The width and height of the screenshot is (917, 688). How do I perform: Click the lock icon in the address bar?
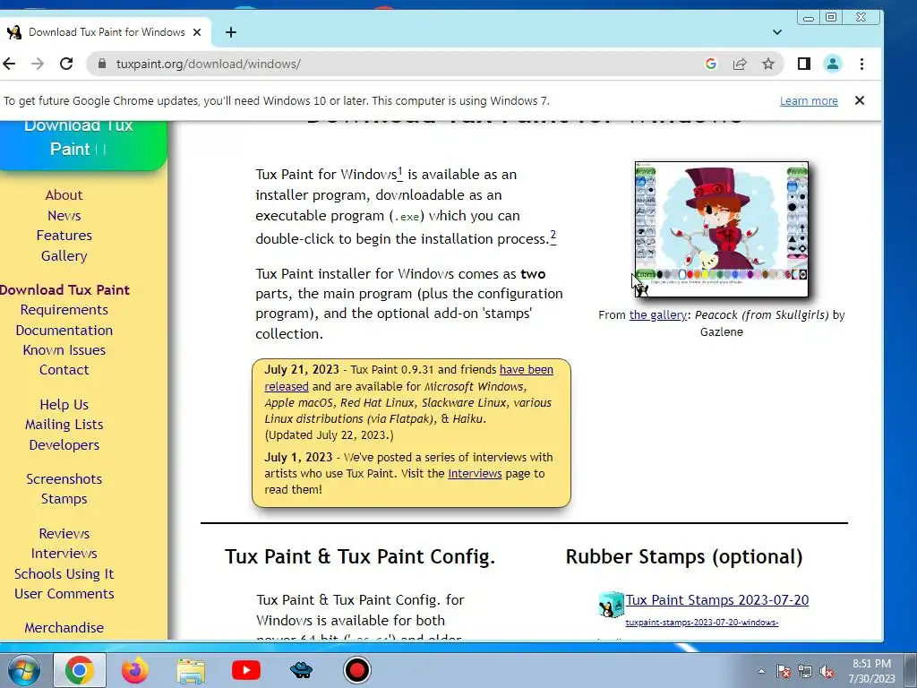click(x=102, y=64)
